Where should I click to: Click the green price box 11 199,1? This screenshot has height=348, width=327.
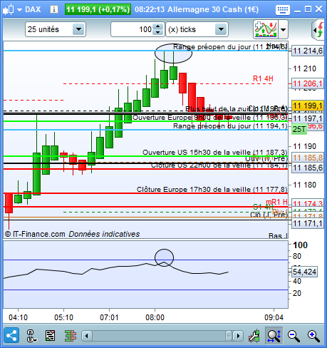click(98, 9)
